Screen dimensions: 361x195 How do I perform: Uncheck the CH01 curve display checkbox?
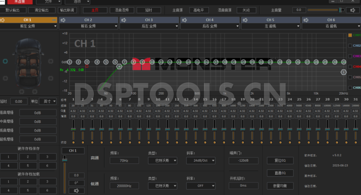click(350, 35)
